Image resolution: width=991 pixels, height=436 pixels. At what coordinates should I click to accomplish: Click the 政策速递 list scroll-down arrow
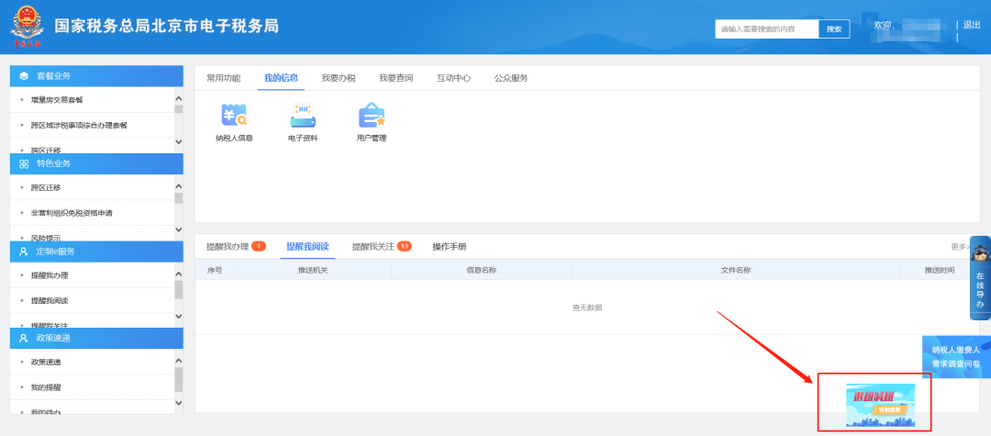tap(178, 403)
